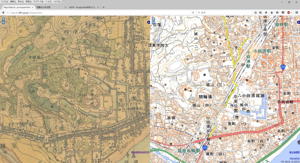Reload the current page
300x163 pixels.
coord(193,13)
